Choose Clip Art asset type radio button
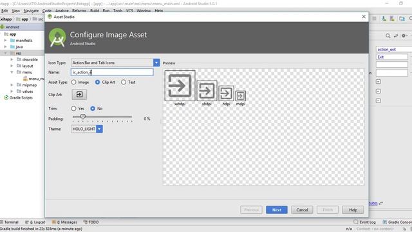This screenshot has width=412, height=232. click(x=97, y=82)
